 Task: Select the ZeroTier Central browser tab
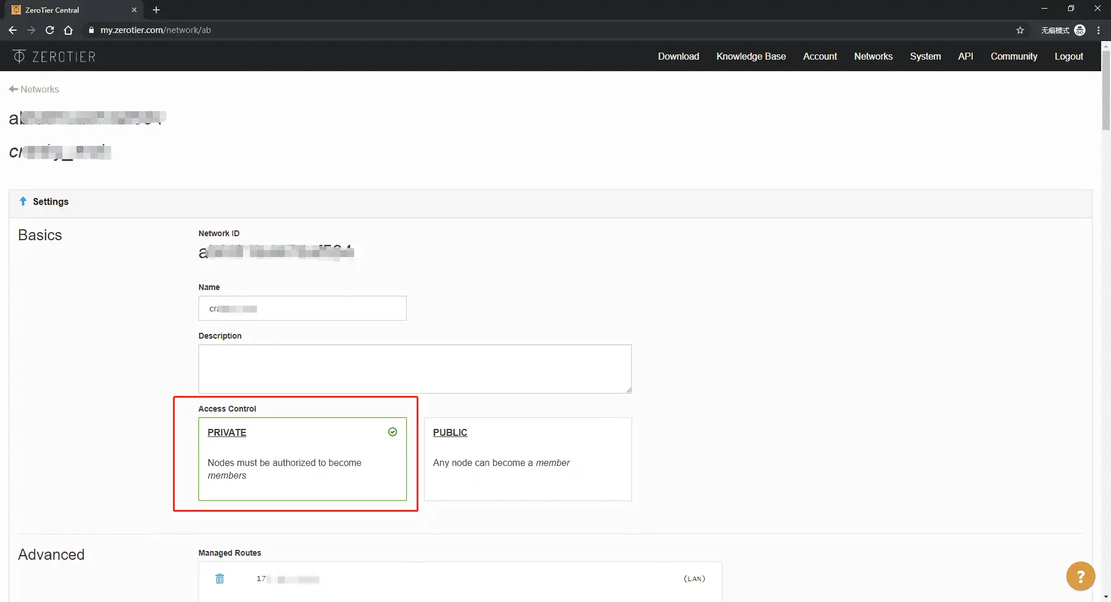(74, 10)
